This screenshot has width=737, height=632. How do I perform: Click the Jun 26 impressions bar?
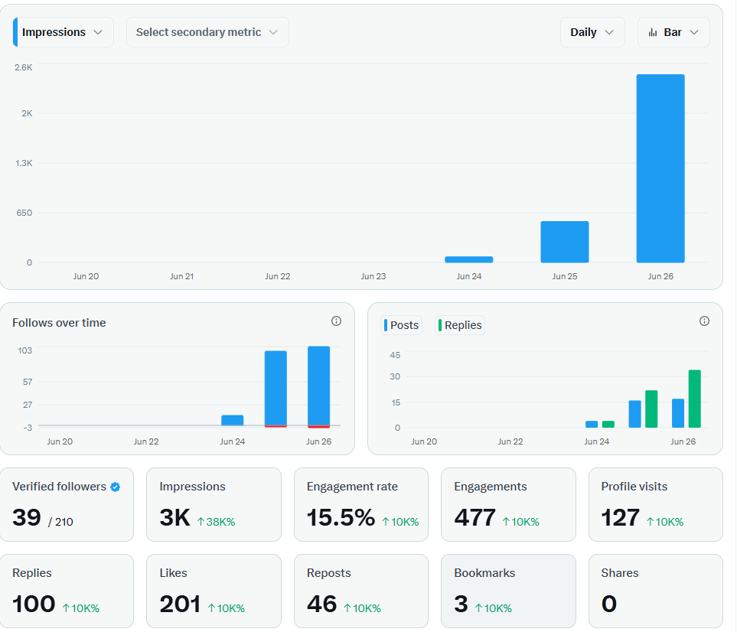click(660, 168)
